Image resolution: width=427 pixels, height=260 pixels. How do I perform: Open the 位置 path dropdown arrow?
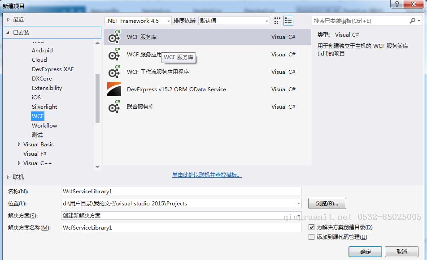(x=298, y=204)
